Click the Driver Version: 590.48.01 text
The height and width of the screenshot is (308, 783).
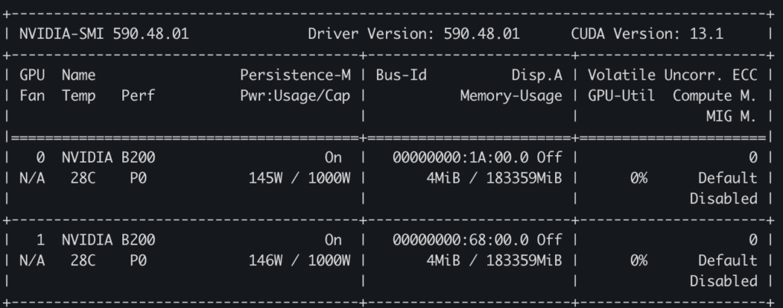coord(414,34)
